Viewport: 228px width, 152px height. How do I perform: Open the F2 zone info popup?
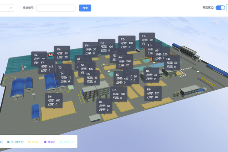tap(127, 43)
